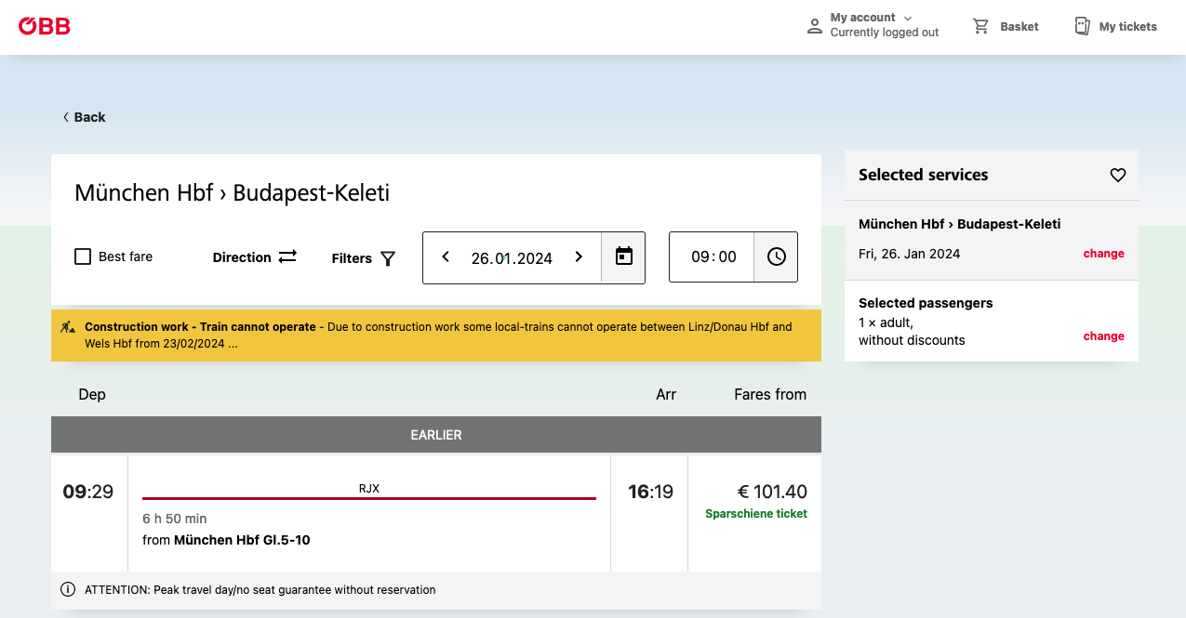Change the selected travel date
Image resolution: width=1186 pixels, height=618 pixels.
point(1103,254)
